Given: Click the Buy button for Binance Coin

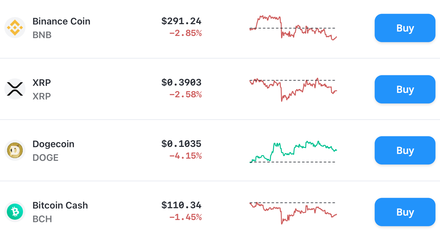Looking at the screenshot, I should pos(405,28).
